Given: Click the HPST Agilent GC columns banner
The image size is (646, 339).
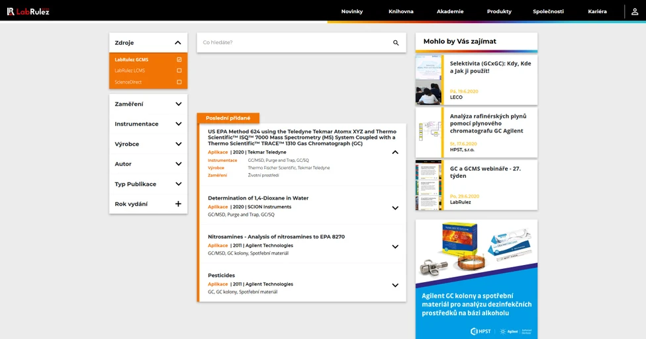Looking at the screenshot, I should (476, 279).
